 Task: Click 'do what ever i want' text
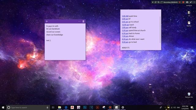(x=137, y=39)
